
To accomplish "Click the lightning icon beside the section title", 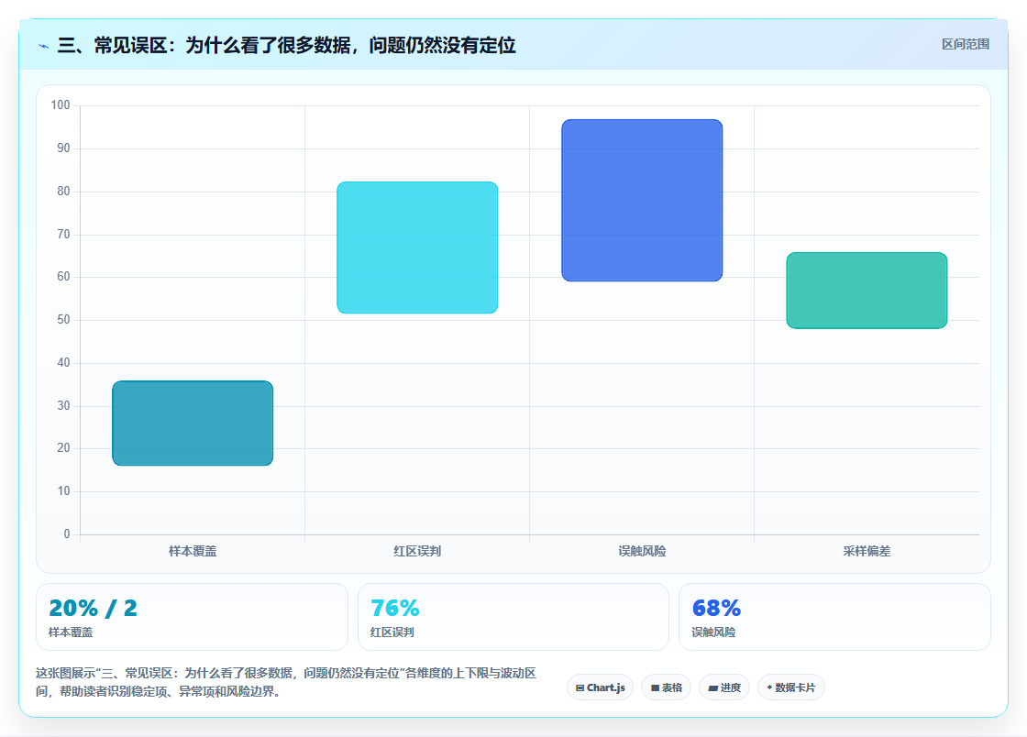I will 43,47.
